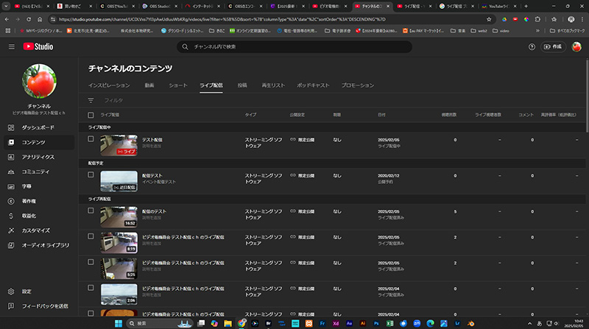589x329 pixels.
Task: Open the ダッシュボード dashboard icon in sidebar
Action: [11, 127]
